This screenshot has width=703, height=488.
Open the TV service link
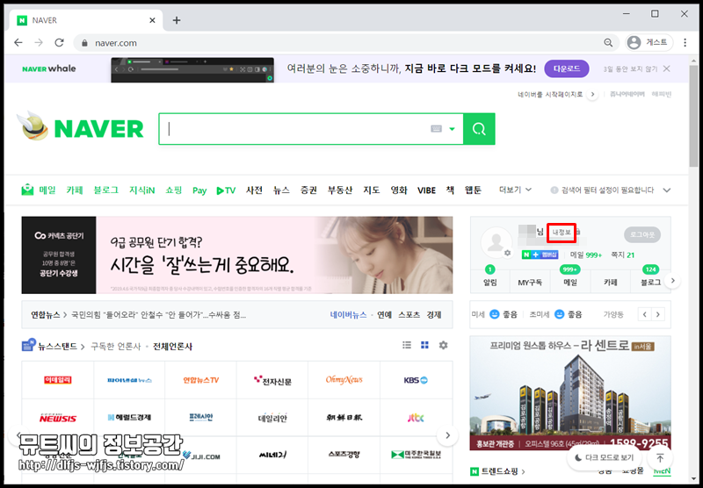(x=226, y=190)
